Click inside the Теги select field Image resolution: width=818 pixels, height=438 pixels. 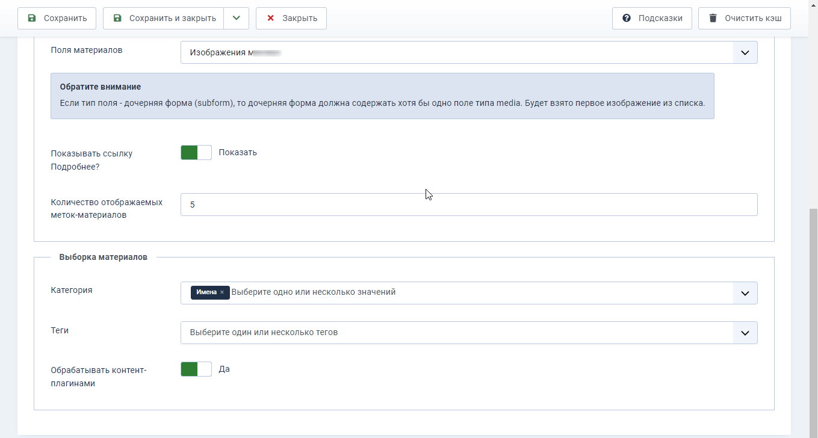pyautogui.click(x=457, y=333)
